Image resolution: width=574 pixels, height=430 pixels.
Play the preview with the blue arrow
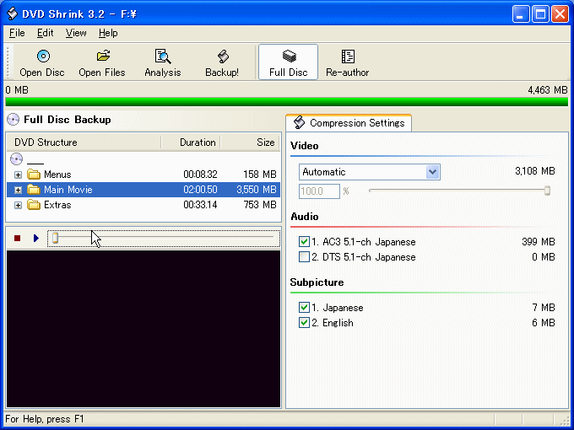pos(35,239)
